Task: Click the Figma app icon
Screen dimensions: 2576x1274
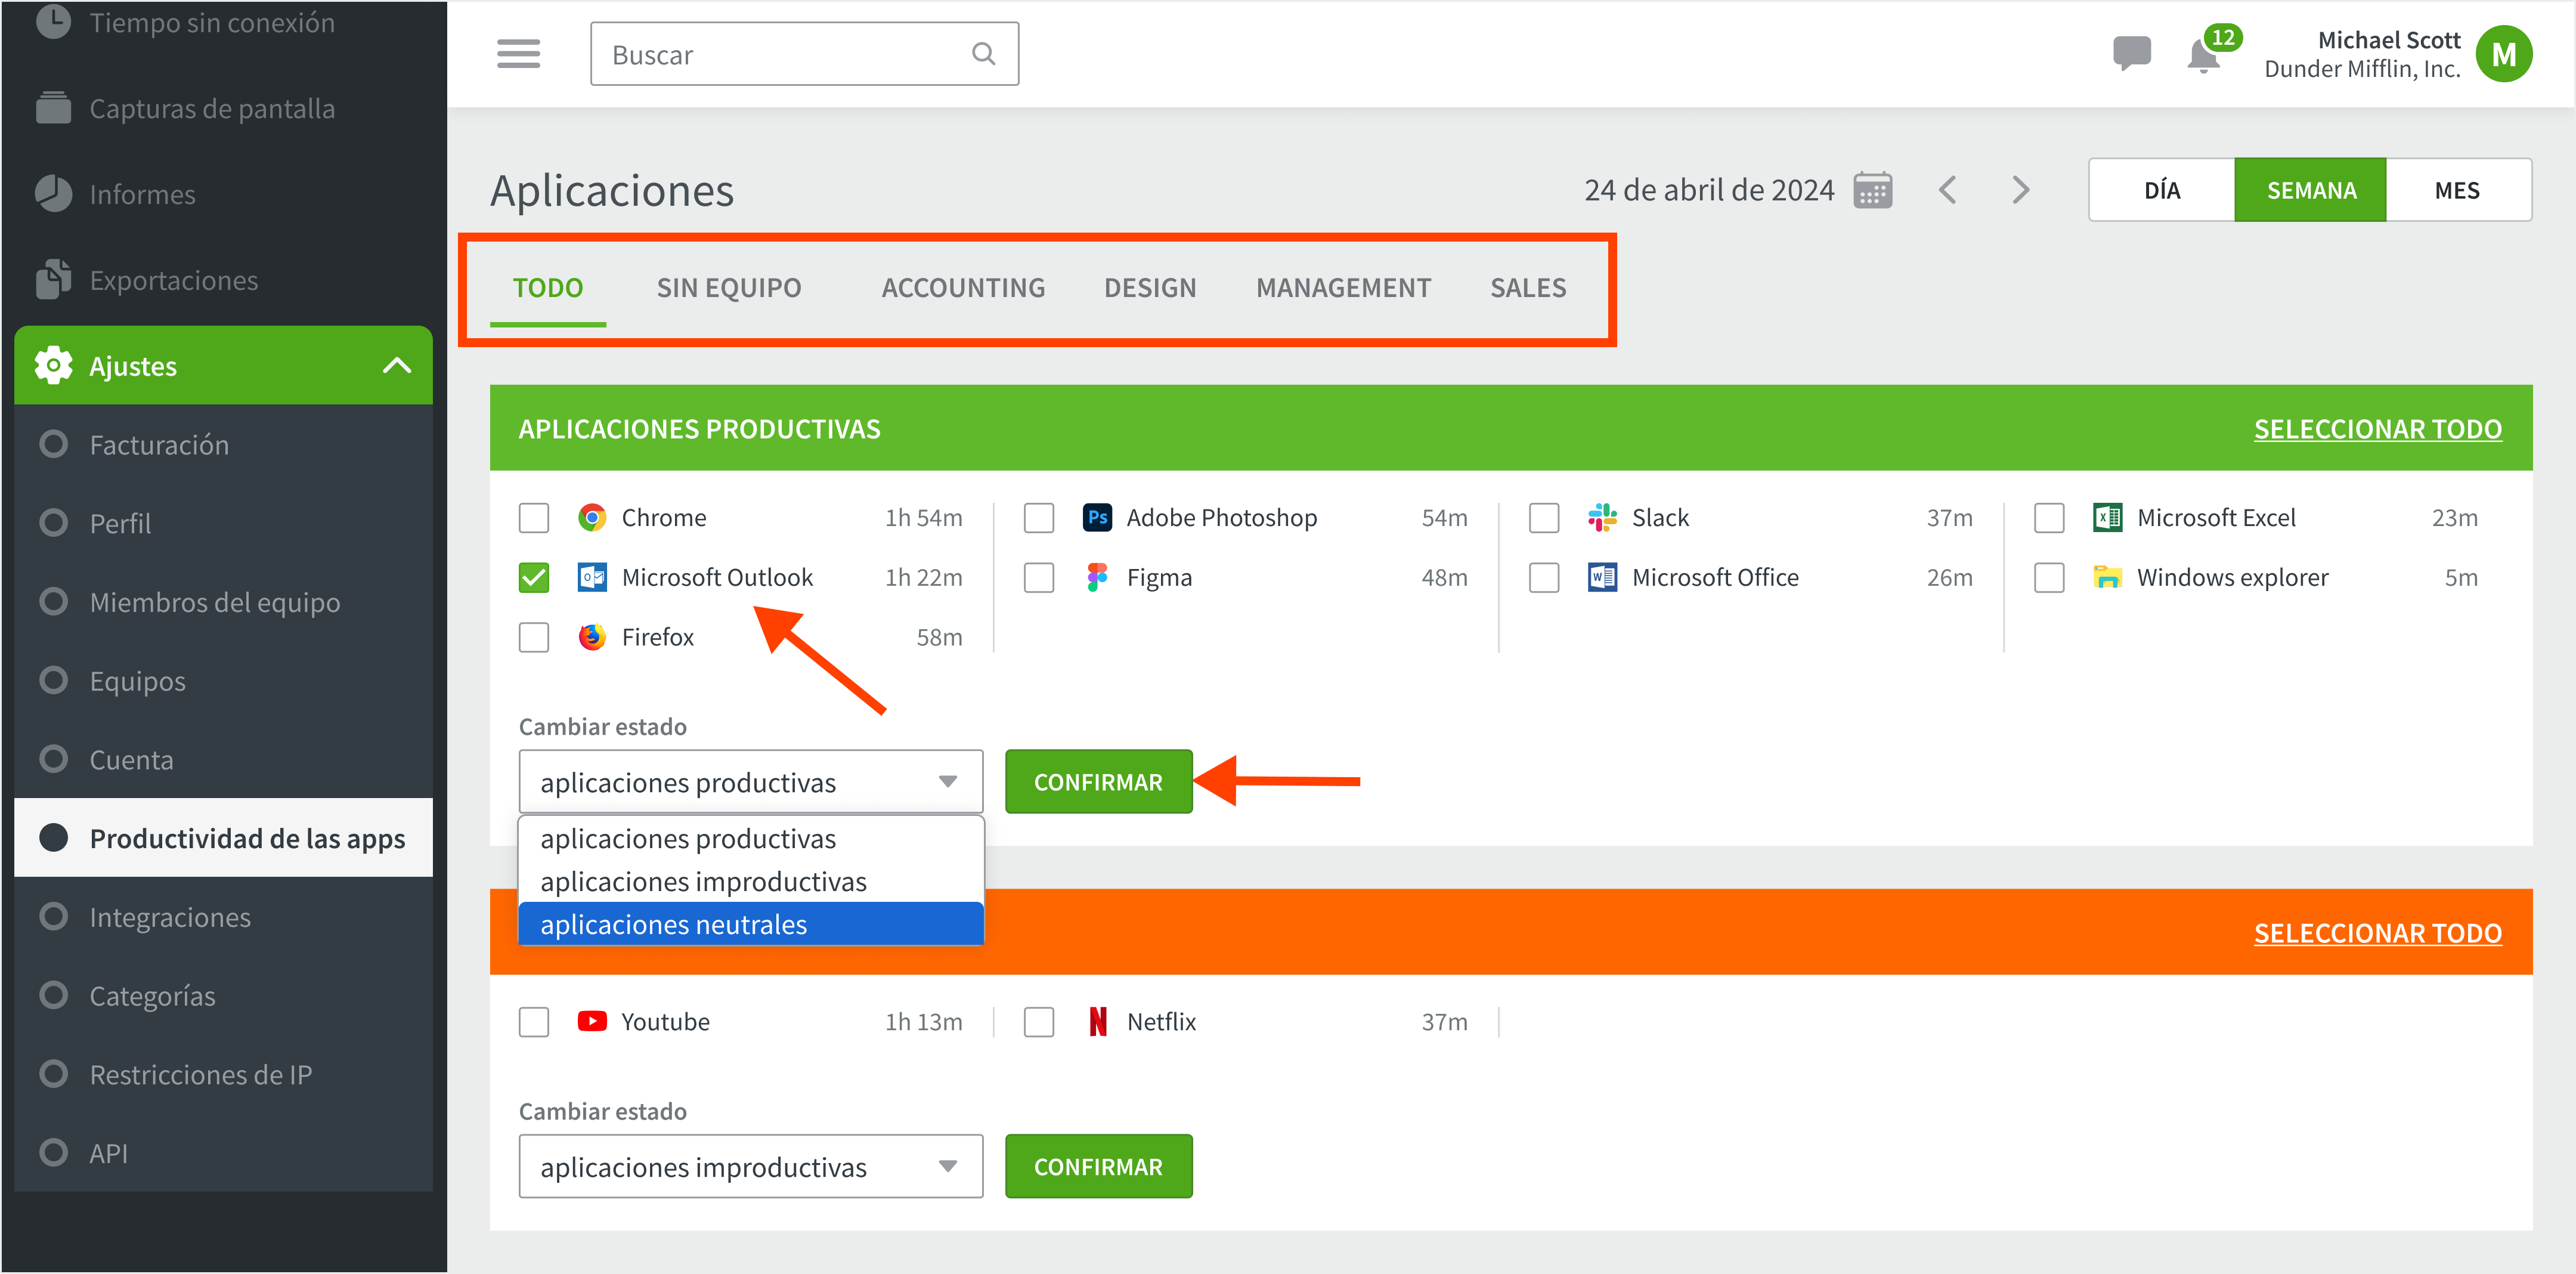Action: coord(1097,577)
